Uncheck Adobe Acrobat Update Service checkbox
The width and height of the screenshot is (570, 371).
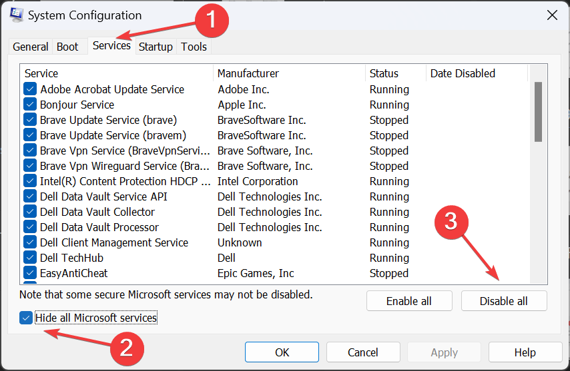(x=30, y=89)
